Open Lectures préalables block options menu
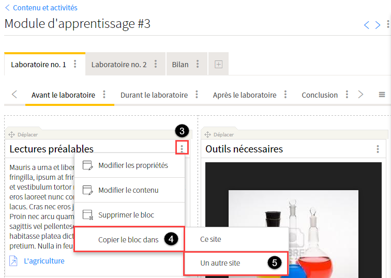The height and width of the screenshot is (278, 391). pos(182,148)
